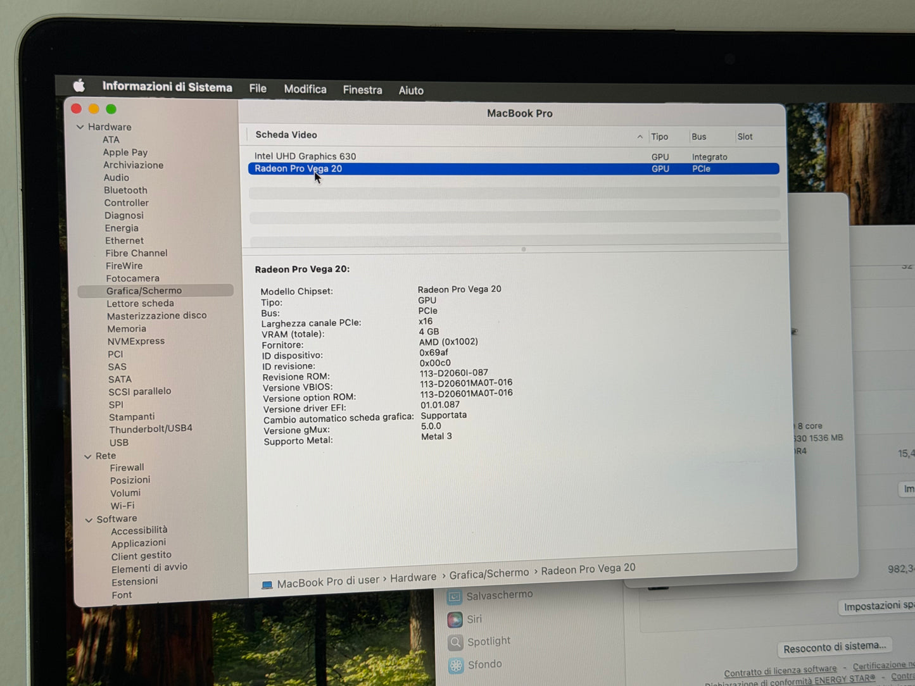Select FireWire in the sidebar
915x686 pixels.
pyautogui.click(x=124, y=266)
